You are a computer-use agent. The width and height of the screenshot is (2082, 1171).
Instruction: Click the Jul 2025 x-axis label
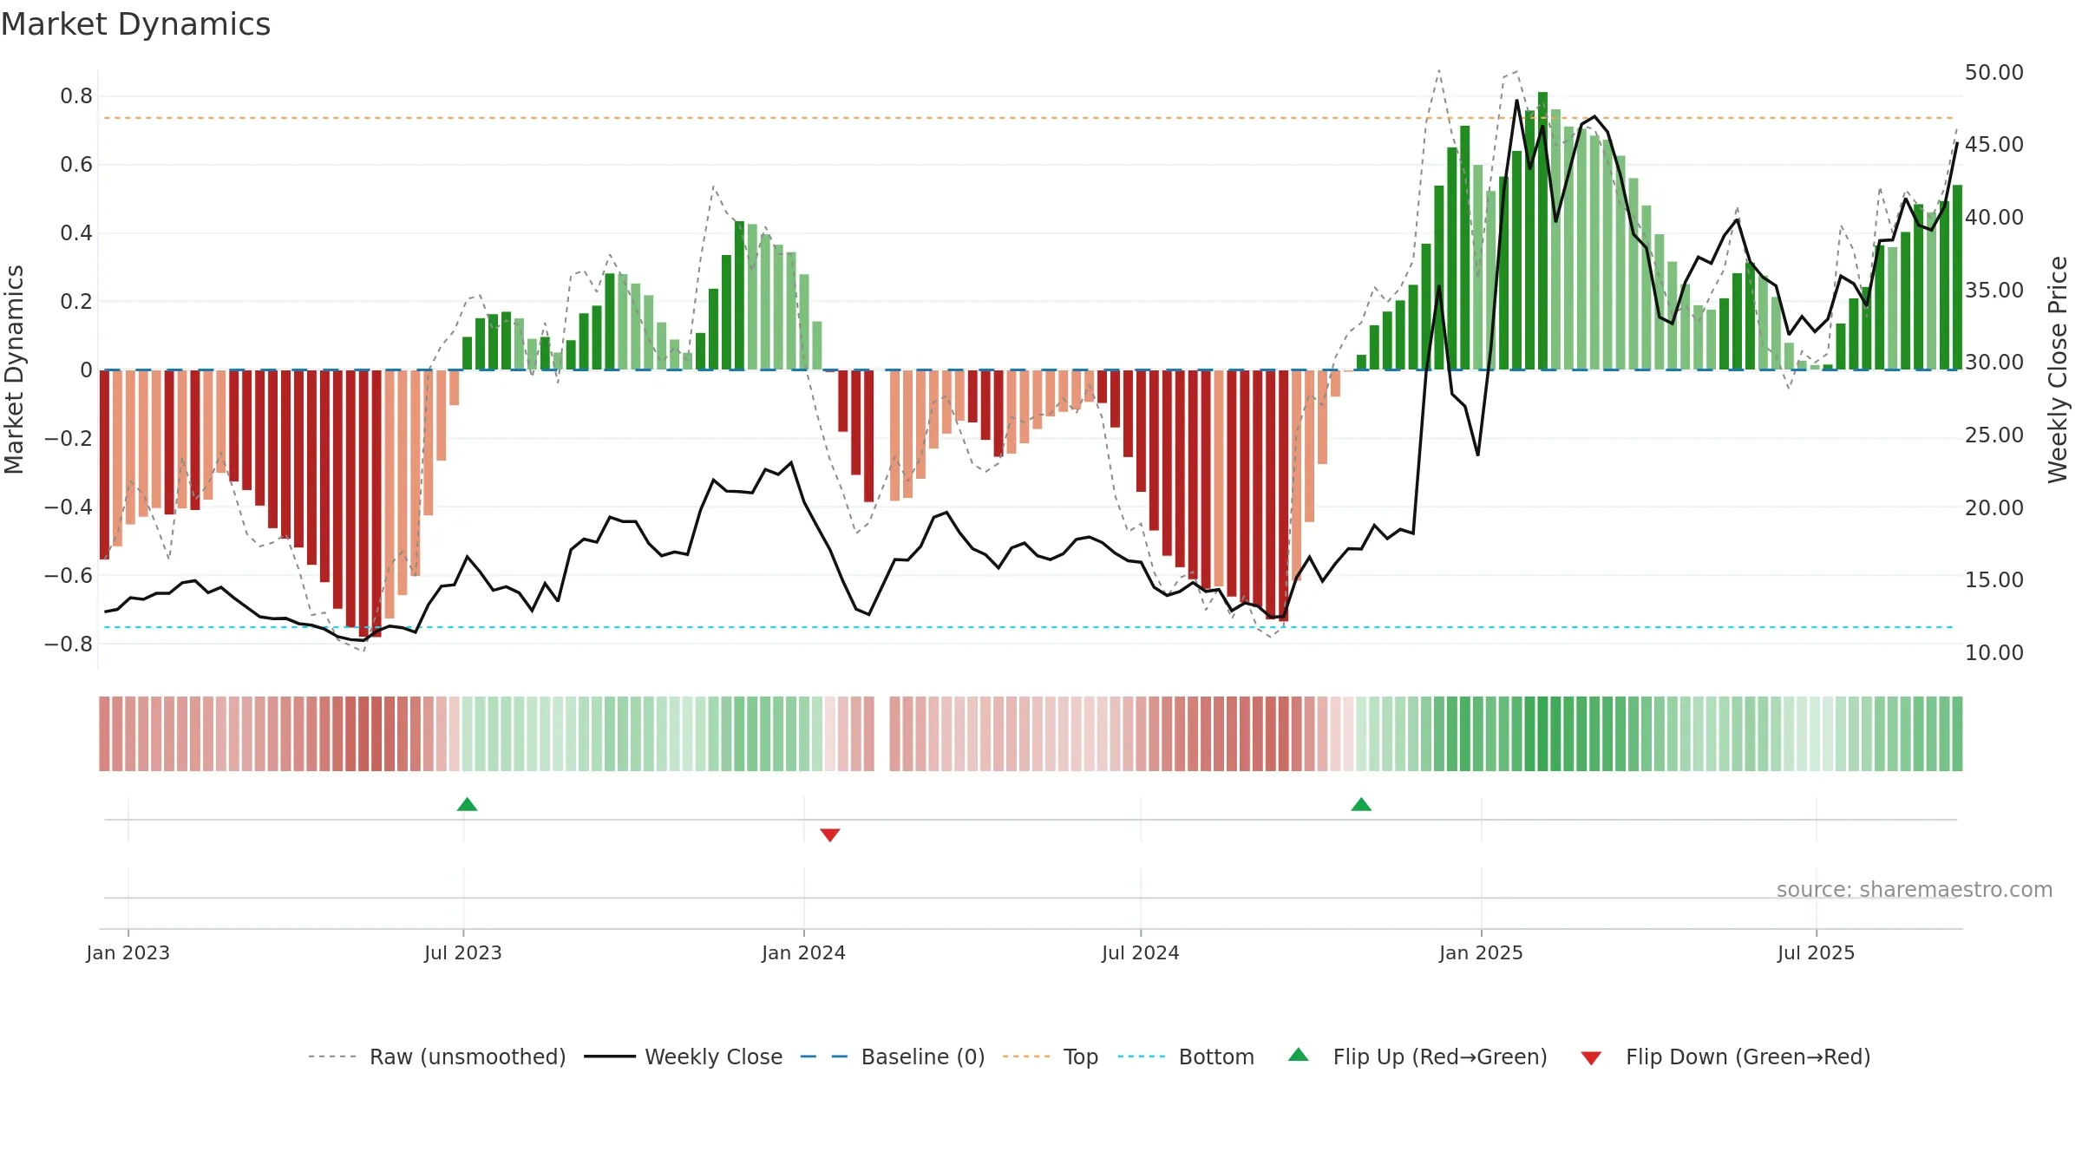click(x=1817, y=952)
